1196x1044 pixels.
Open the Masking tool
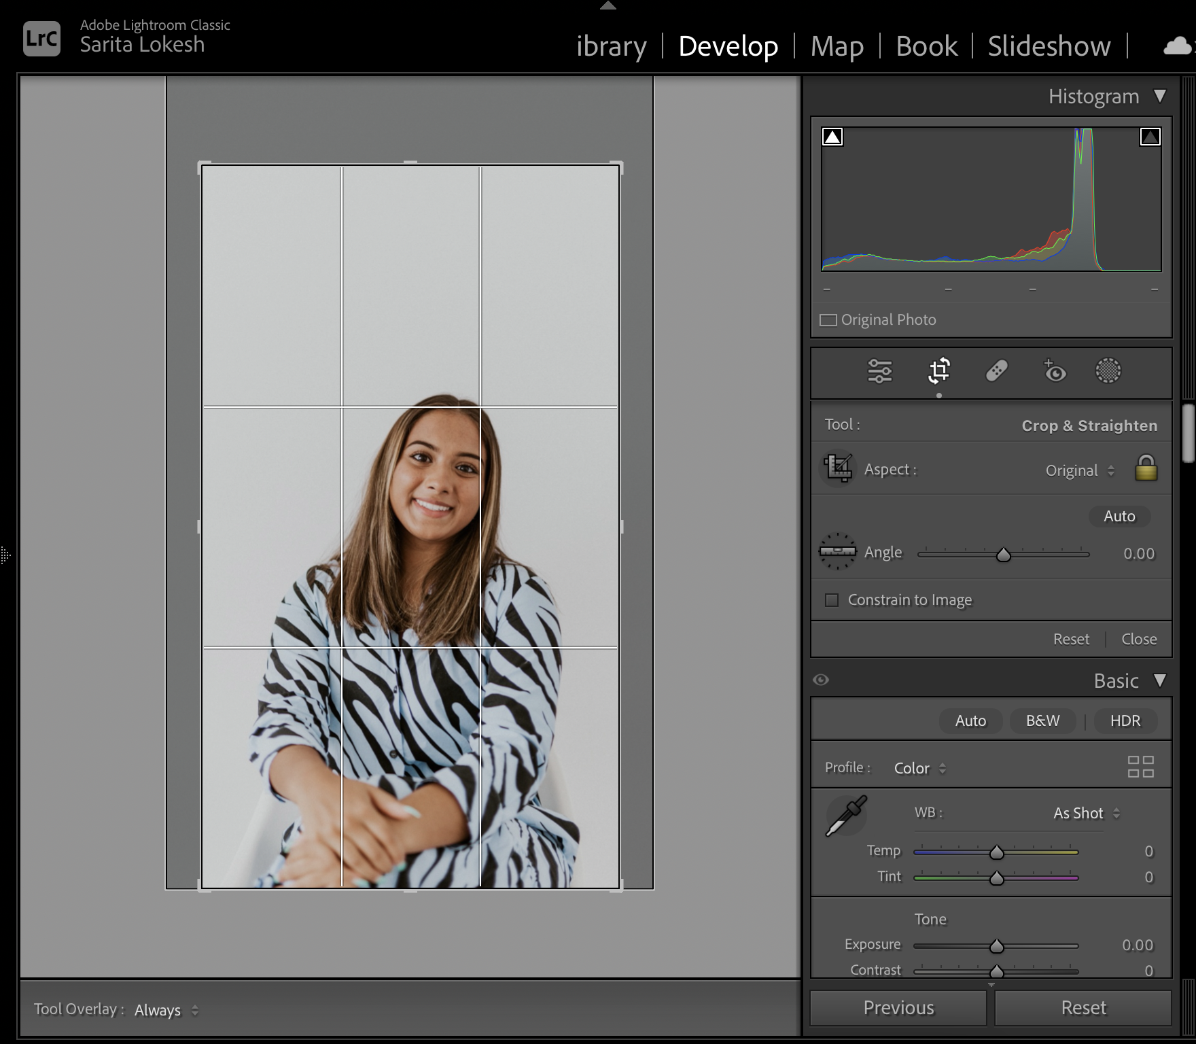click(1108, 371)
